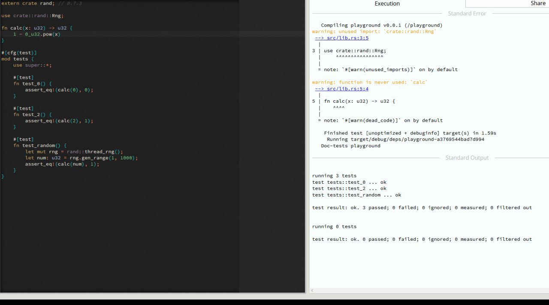Click the '#[cfg(test)]' attribute line
This screenshot has width=549, height=305.
point(19,53)
